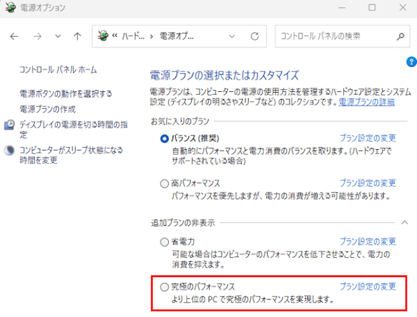417x317 pixels.
Task: Click the バランス plan description text
Action: [282, 156]
